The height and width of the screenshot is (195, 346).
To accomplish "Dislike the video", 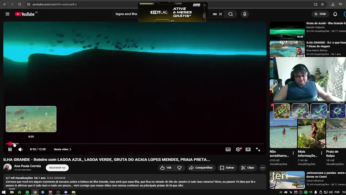I will (179, 168).
